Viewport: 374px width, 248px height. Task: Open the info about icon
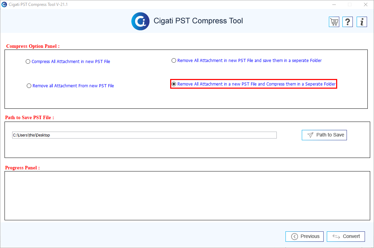362,22
